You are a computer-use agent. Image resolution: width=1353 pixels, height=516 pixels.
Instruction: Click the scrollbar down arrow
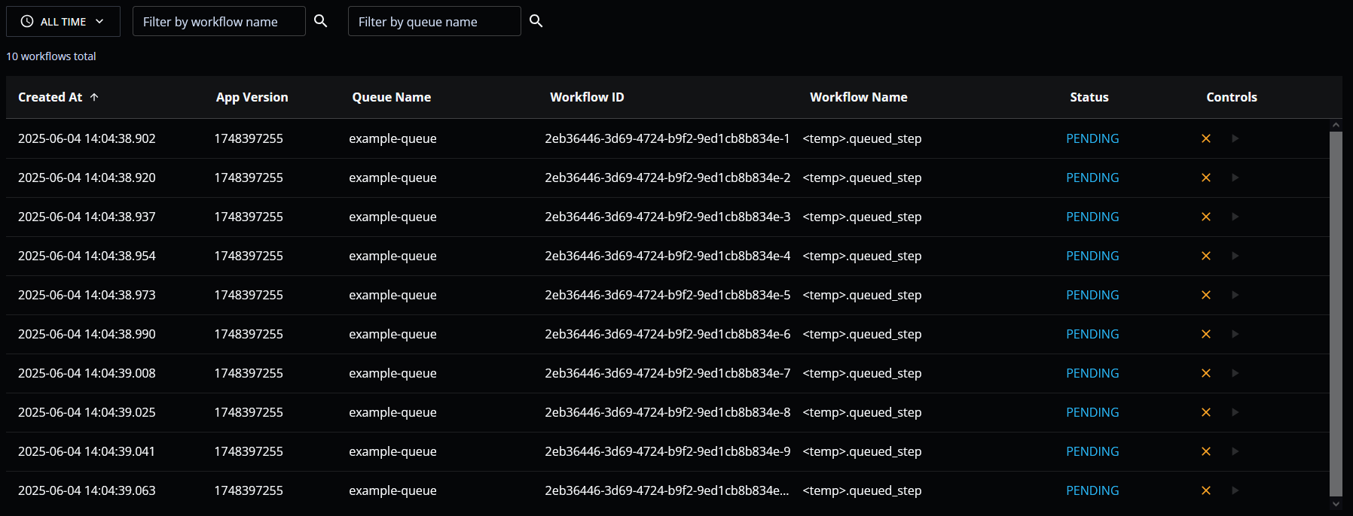coord(1336,505)
